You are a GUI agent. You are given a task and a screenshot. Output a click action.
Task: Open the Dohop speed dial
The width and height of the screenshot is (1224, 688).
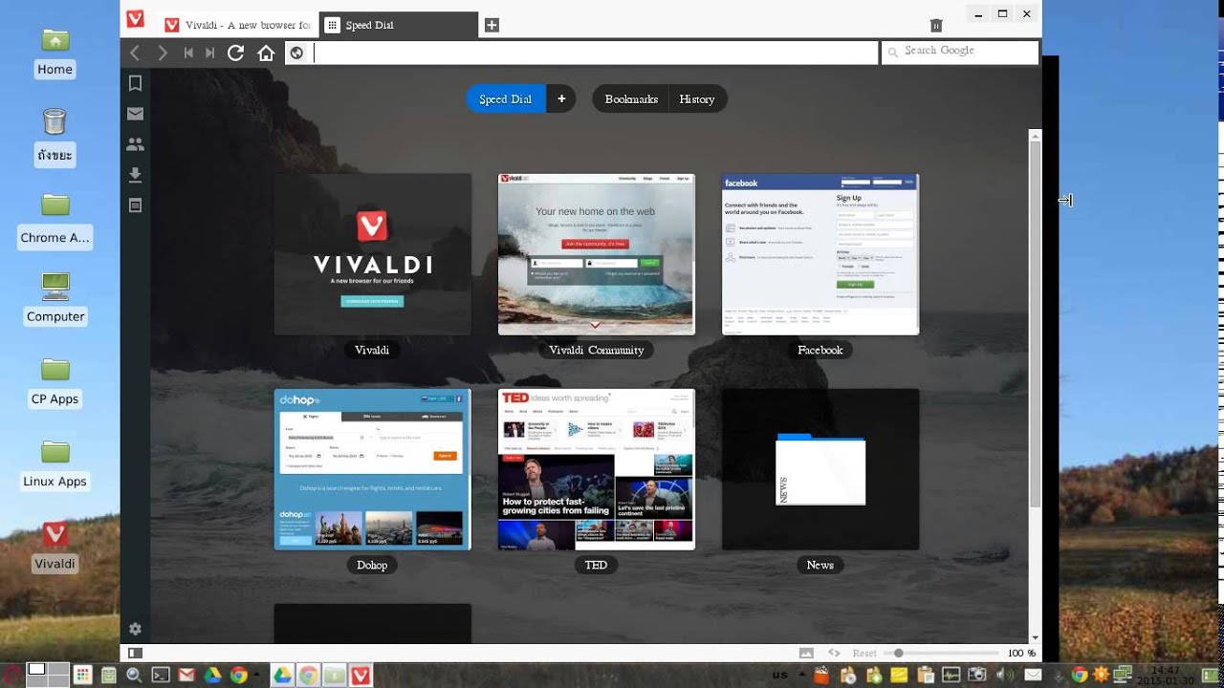pos(372,469)
